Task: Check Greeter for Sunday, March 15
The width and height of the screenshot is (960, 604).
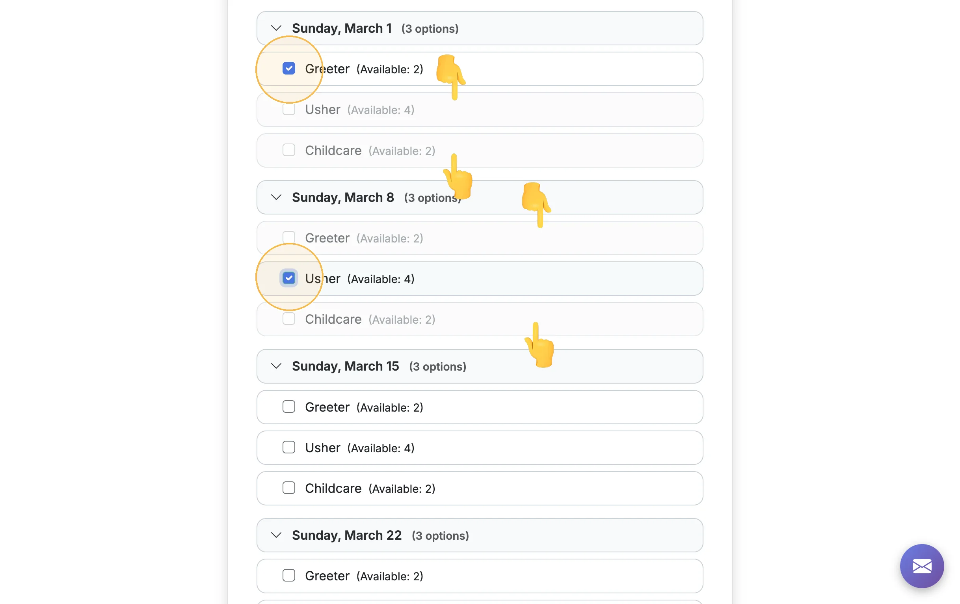Action: [x=288, y=406]
